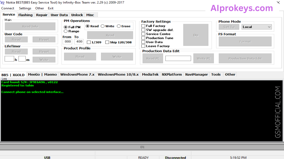The image size is (284, 159).
Task: Select the Range radio button
Action: 72,31
